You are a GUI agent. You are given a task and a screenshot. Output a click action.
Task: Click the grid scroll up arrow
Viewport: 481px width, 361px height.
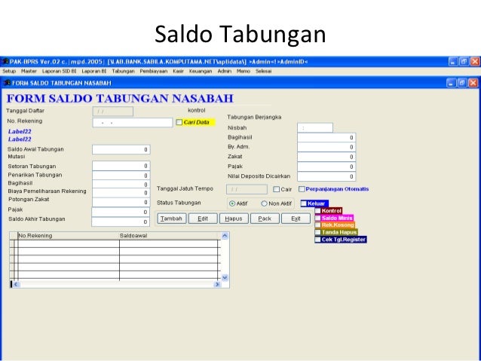(x=225, y=236)
